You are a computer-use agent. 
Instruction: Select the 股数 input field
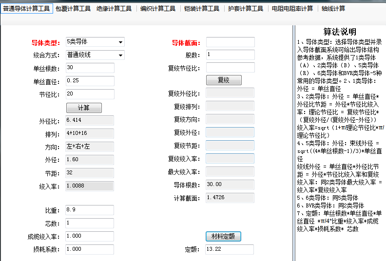230,55
